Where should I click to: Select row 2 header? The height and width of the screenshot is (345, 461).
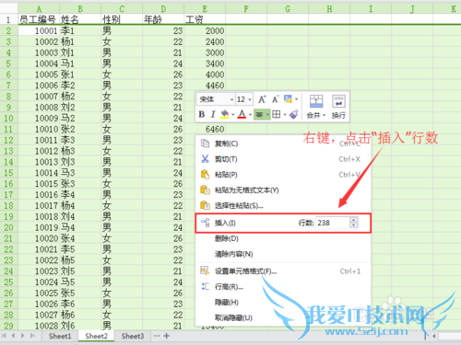click(8, 30)
